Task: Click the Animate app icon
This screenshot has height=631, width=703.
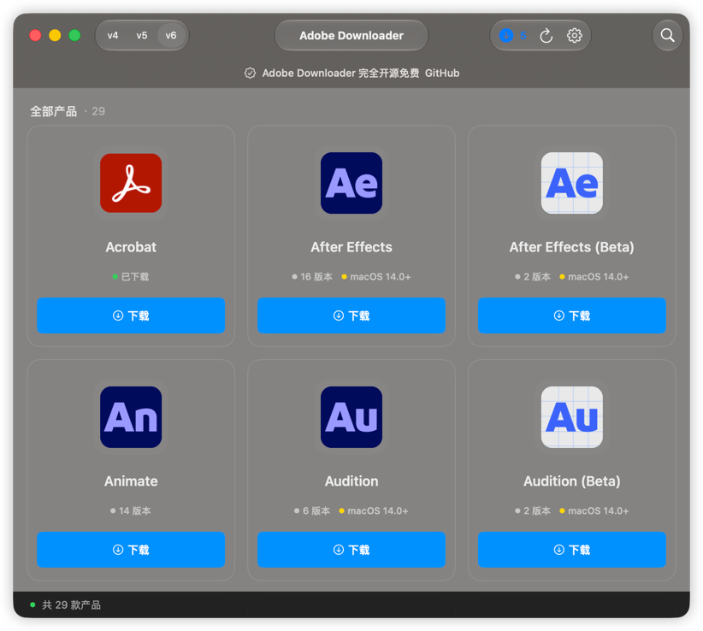Action: click(131, 417)
